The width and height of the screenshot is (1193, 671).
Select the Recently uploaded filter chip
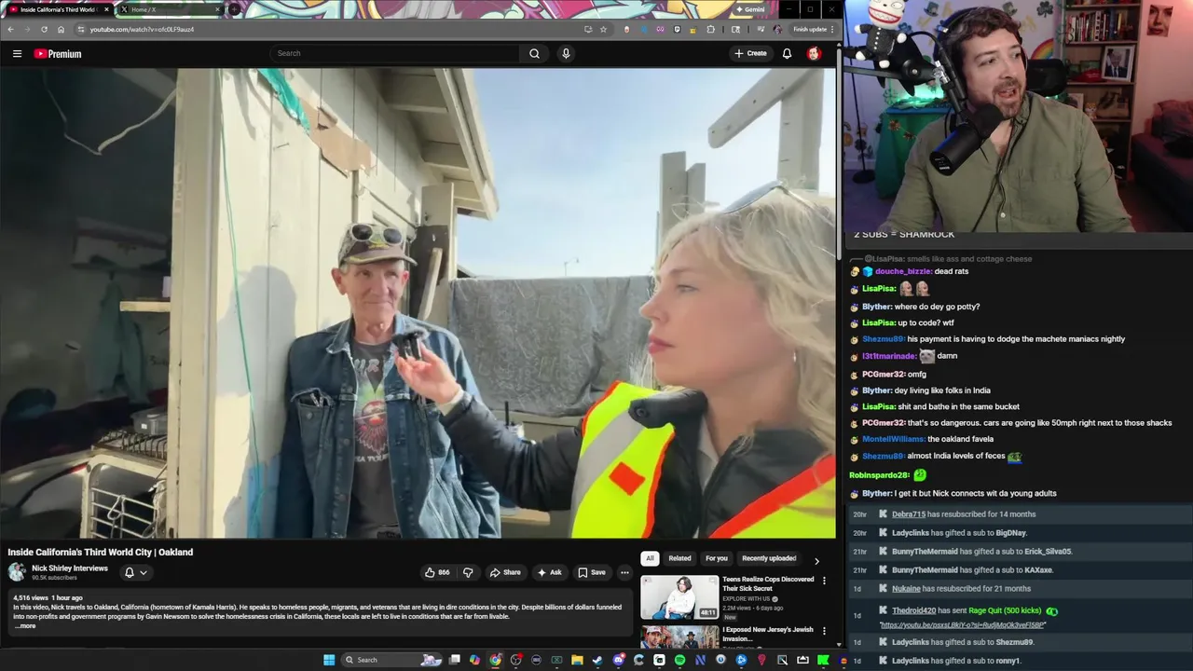tap(769, 558)
